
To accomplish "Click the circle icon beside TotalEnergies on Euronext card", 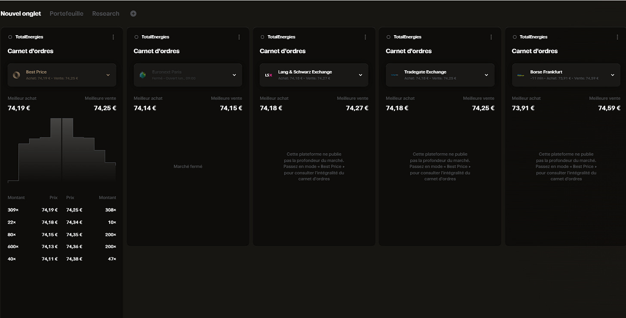I will tap(136, 37).
